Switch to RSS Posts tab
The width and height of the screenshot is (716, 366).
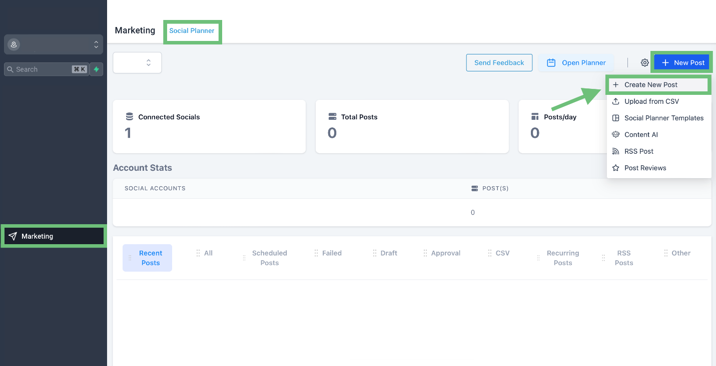coord(623,258)
